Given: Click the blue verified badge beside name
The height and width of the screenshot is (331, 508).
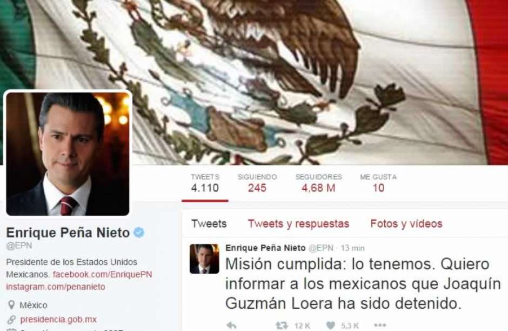Looking at the screenshot, I should coord(139,233).
